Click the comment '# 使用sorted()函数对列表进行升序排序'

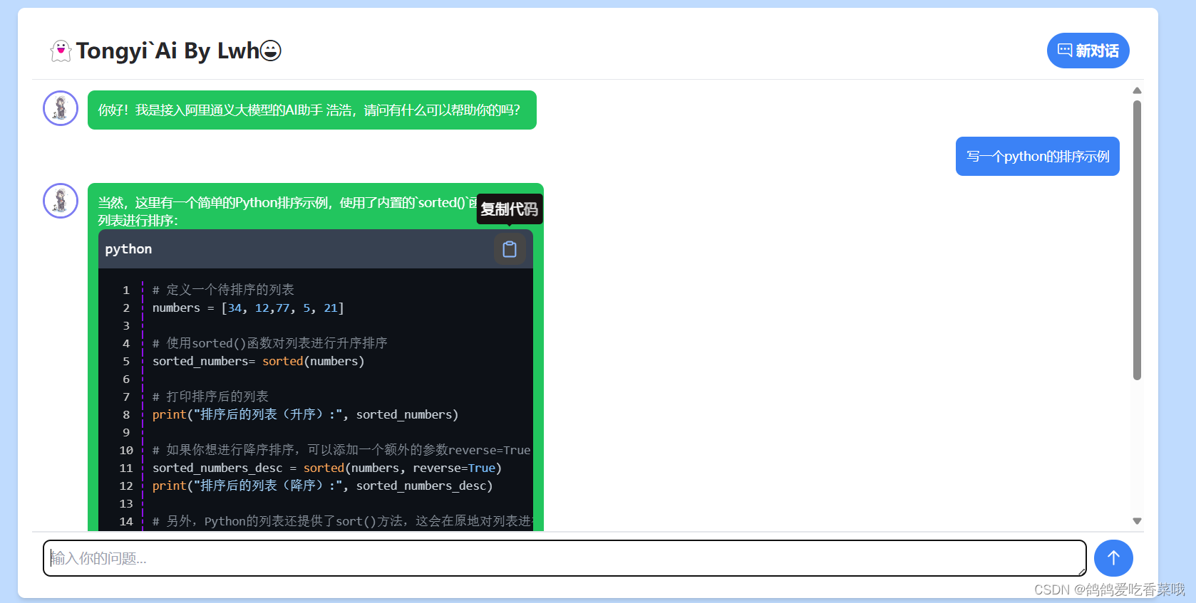pos(269,343)
